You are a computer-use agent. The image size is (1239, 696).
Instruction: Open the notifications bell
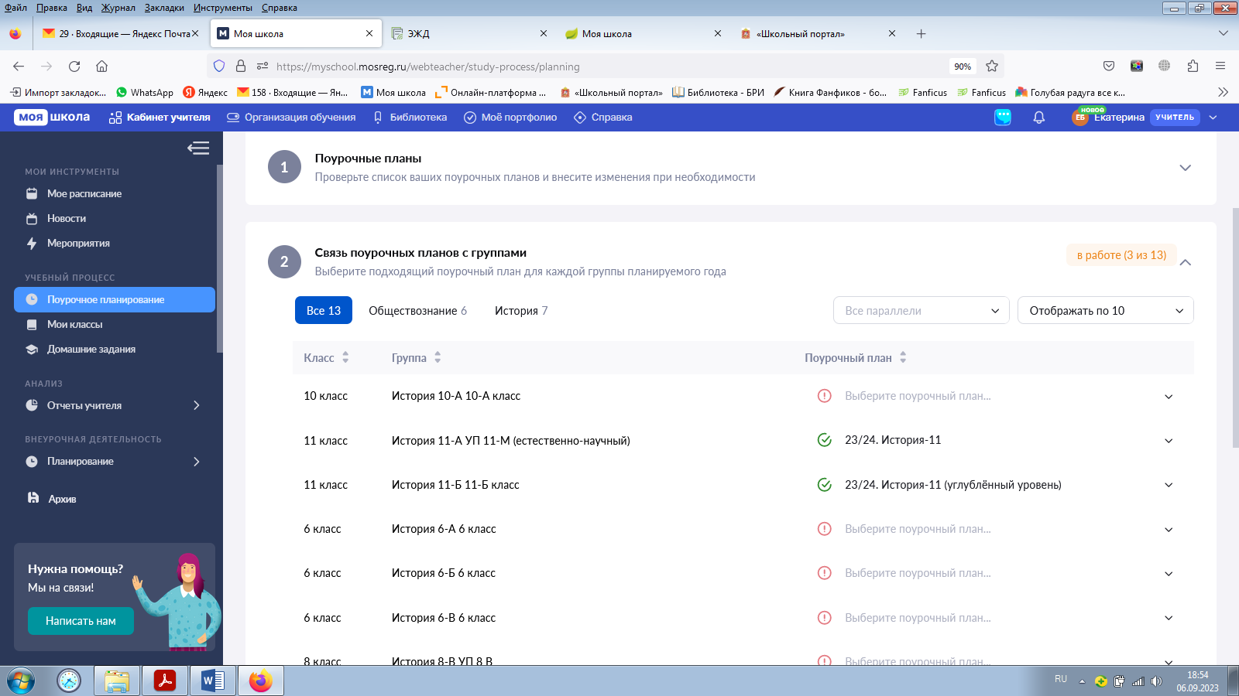1039,118
